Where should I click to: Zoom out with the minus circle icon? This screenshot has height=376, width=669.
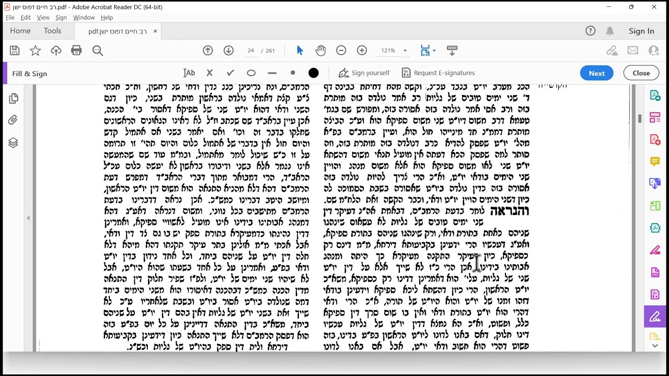341,51
